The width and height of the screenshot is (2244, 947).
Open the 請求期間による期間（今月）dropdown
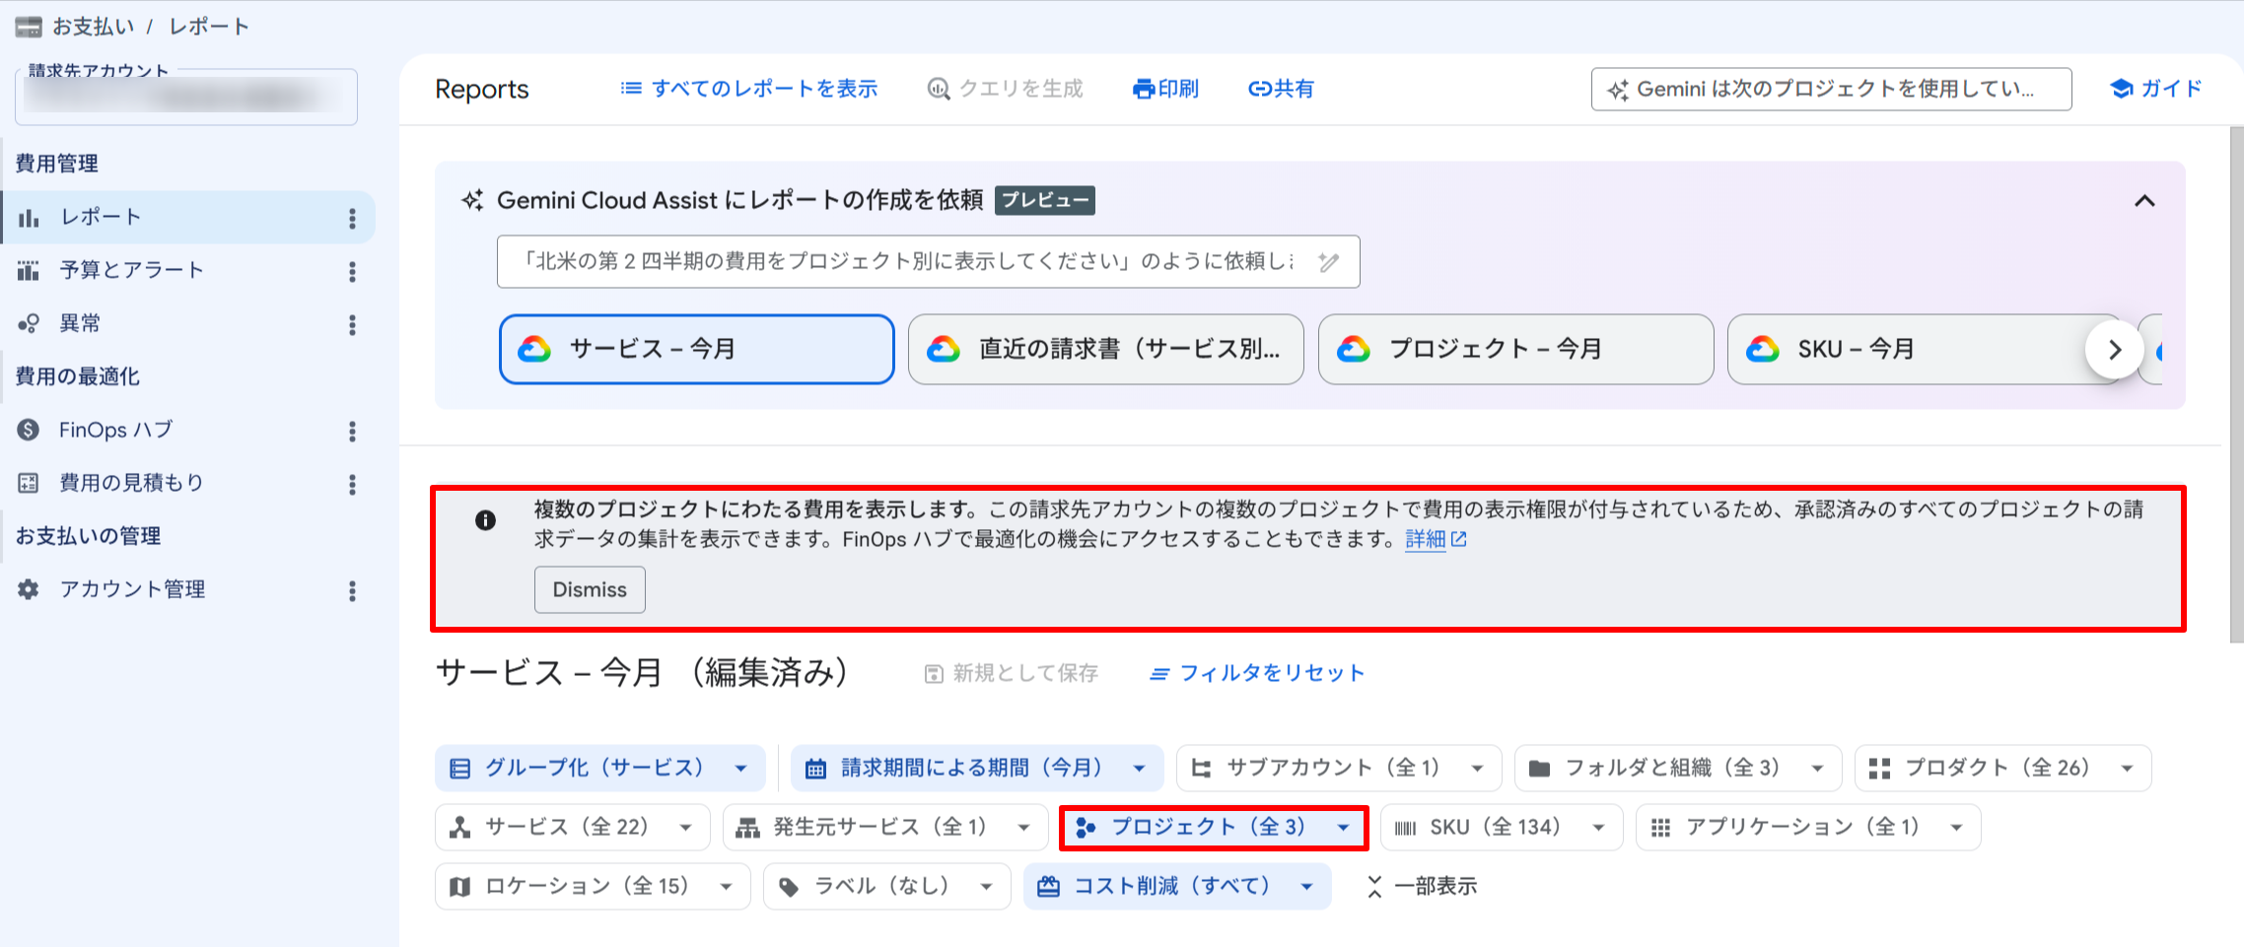tap(976, 768)
